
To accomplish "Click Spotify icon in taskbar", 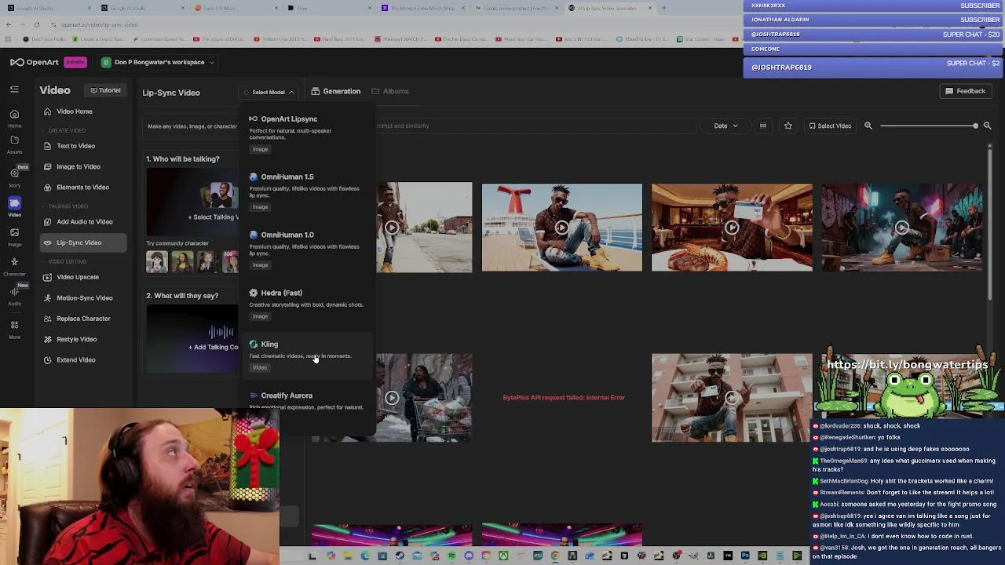I will coord(451,556).
